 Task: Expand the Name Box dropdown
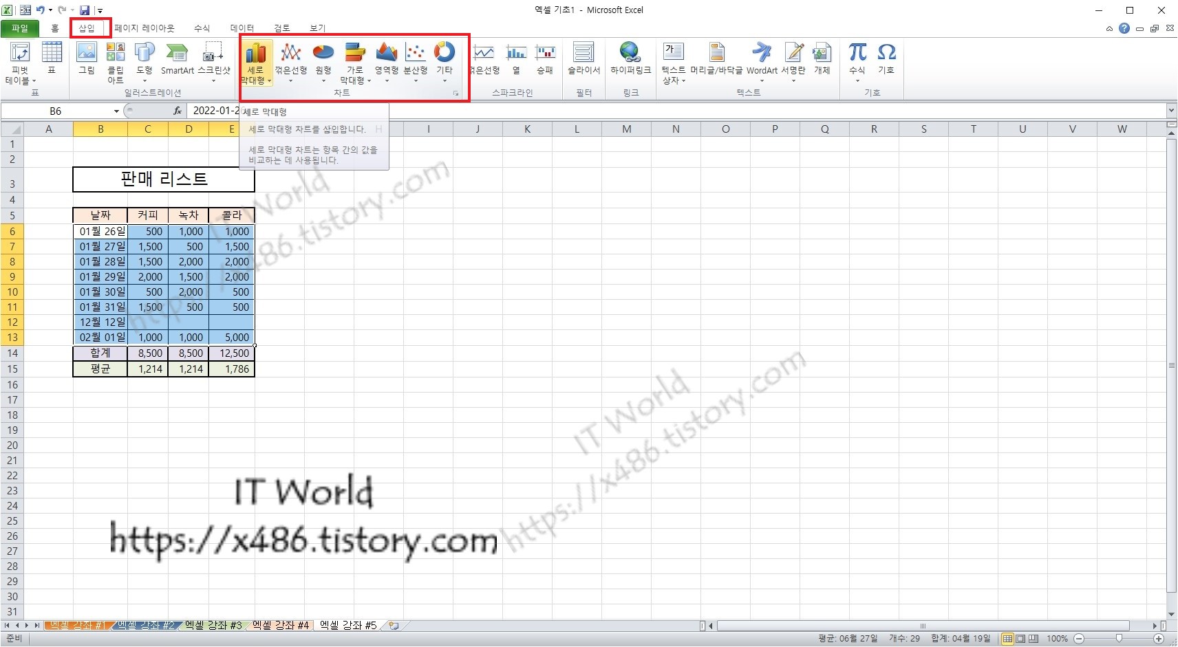pyautogui.click(x=116, y=111)
